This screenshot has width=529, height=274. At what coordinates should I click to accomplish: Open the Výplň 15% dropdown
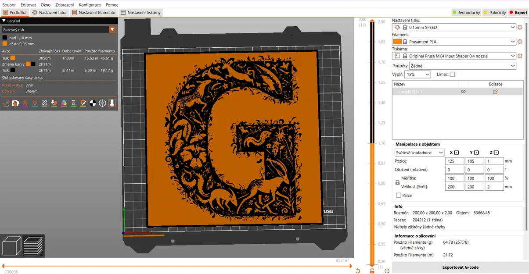pyautogui.click(x=418, y=75)
